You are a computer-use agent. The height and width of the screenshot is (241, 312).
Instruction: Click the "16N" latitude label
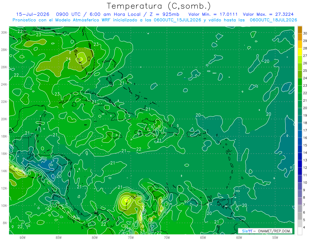(x=4, y=154)
